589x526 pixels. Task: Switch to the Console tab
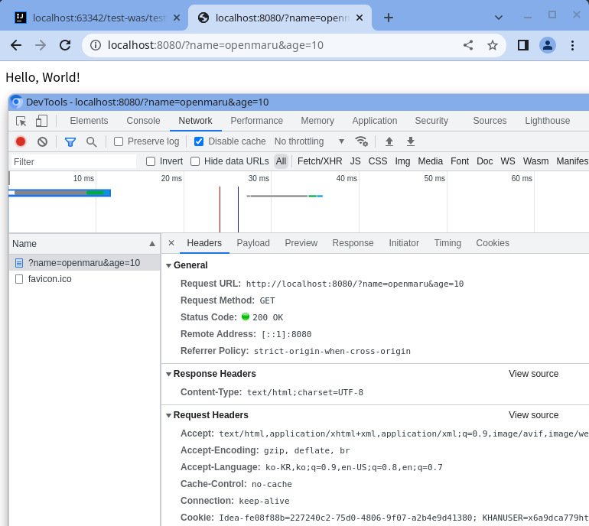click(143, 121)
